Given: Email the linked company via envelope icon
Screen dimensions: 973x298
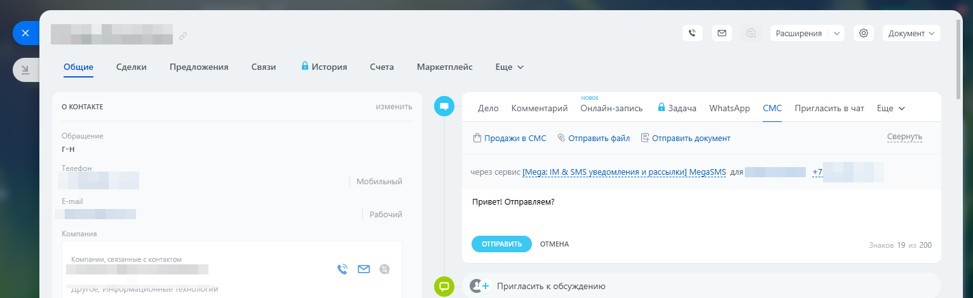Looking at the screenshot, I should pos(364,269).
